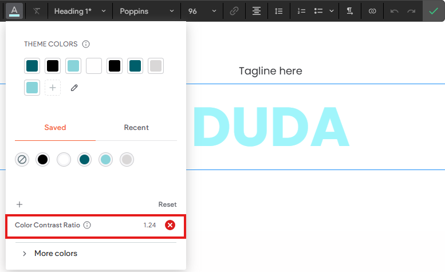The image size is (445, 272).
Task: Select light teal theme swatch in top row
Action: 73,66
